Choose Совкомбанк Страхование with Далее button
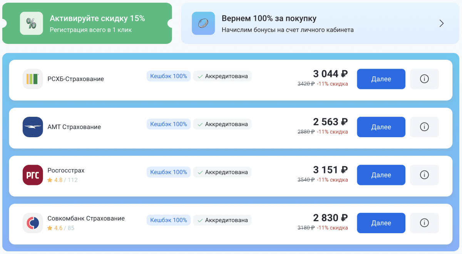 click(381, 223)
